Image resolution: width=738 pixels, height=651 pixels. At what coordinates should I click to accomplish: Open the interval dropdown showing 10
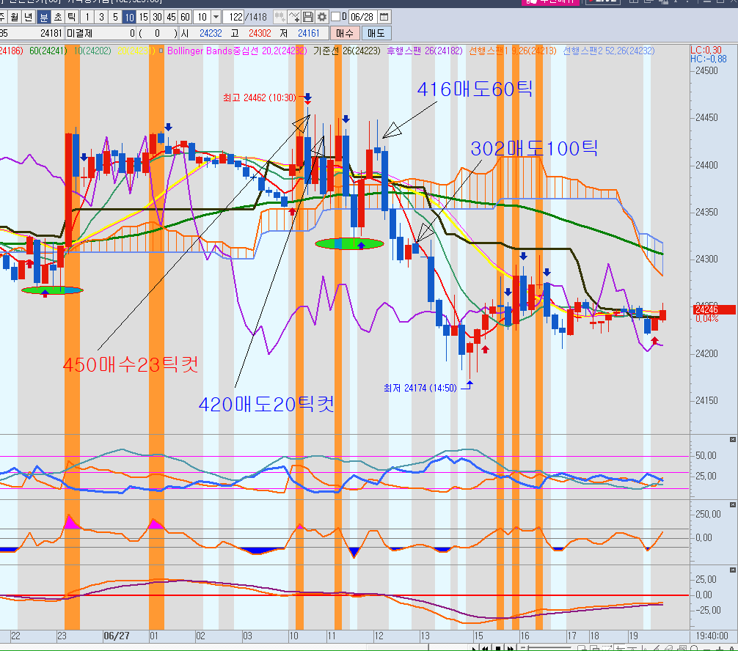pyautogui.click(x=216, y=17)
